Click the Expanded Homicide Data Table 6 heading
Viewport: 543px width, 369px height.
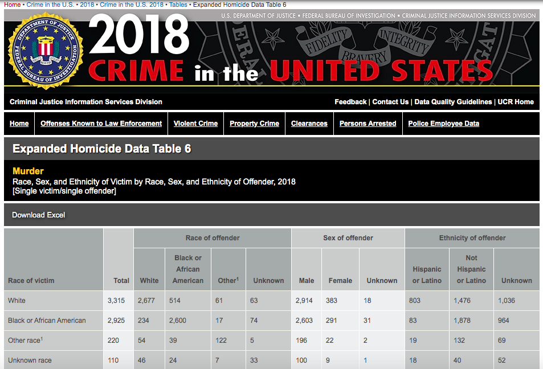[102, 149]
